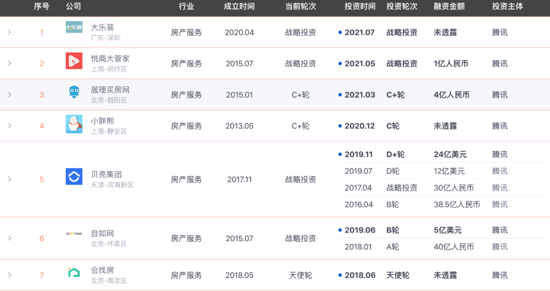The image size is (550, 291).
Task: Select the 2021.03 investment date
Action: (360, 95)
